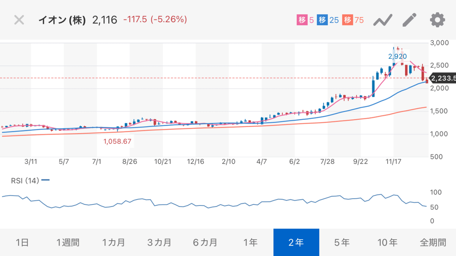Toggle the 移75 moving average indicator
Image resolution: width=456 pixels, height=256 pixels.
pyautogui.click(x=353, y=19)
